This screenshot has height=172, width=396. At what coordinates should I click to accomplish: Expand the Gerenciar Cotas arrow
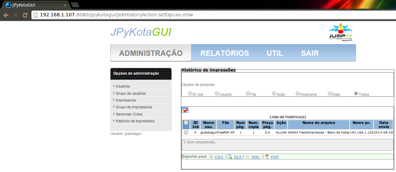pyautogui.click(x=114, y=114)
